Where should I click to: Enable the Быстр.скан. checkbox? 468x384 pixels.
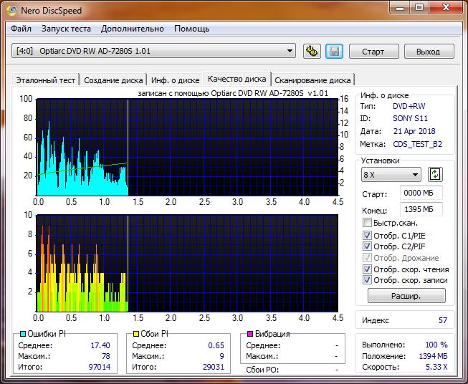pos(367,224)
